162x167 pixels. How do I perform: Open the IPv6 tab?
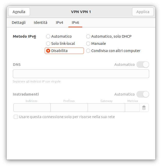pyautogui.click(x=75, y=23)
